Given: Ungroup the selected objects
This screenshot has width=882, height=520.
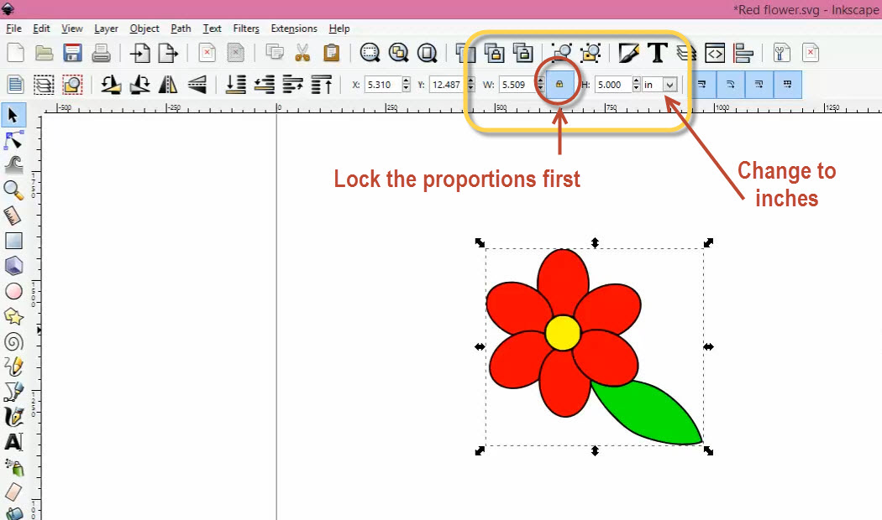Looking at the screenshot, I should (590, 53).
